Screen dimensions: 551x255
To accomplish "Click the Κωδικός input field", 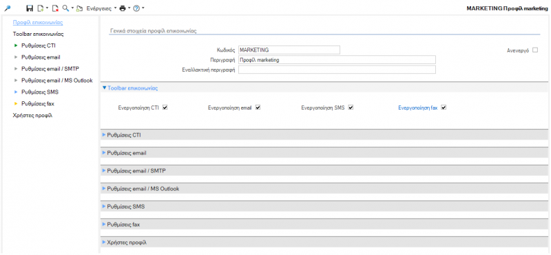I will click(x=289, y=50).
